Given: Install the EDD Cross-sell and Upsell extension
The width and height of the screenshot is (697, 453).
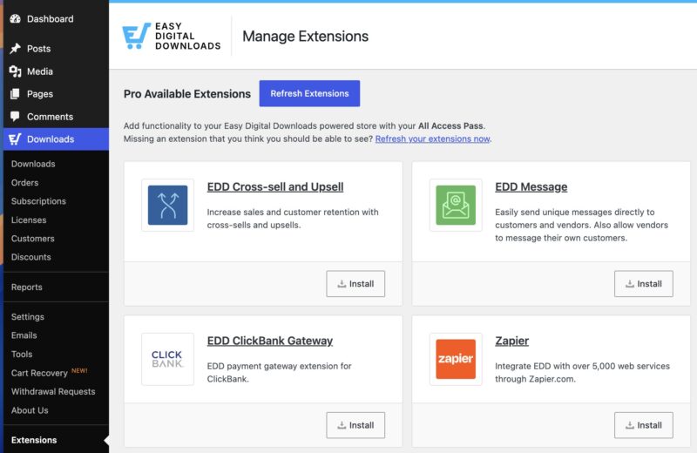Looking at the screenshot, I should pyautogui.click(x=355, y=284).
